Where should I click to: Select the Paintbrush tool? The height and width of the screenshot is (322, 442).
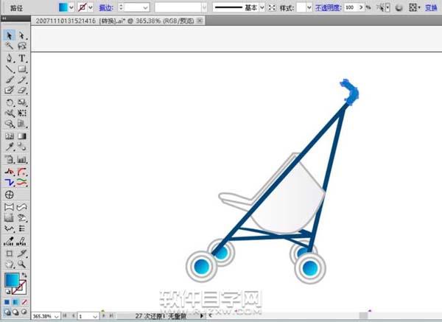10,80
